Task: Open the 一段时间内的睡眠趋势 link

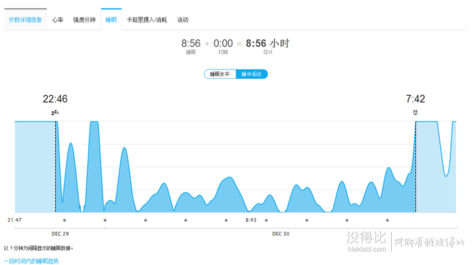Action: 31,261
